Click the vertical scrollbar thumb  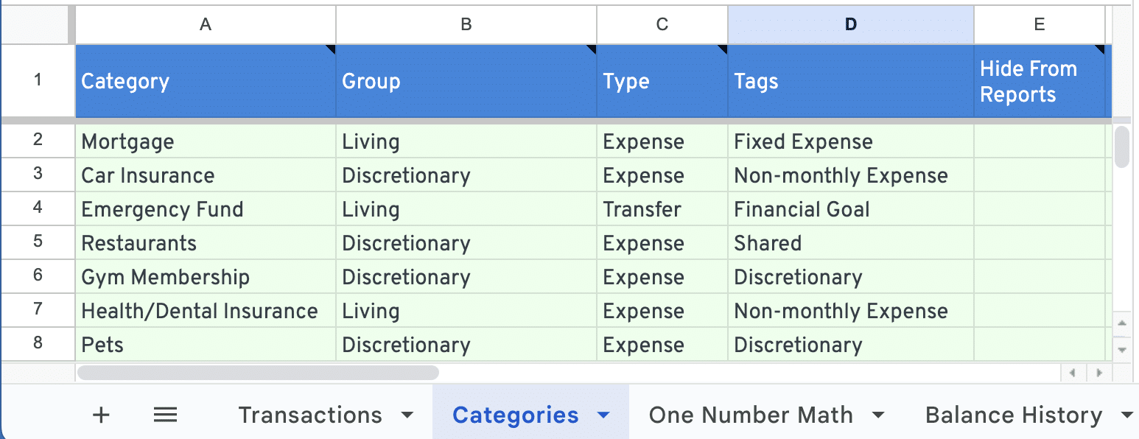click(1122, 147)
